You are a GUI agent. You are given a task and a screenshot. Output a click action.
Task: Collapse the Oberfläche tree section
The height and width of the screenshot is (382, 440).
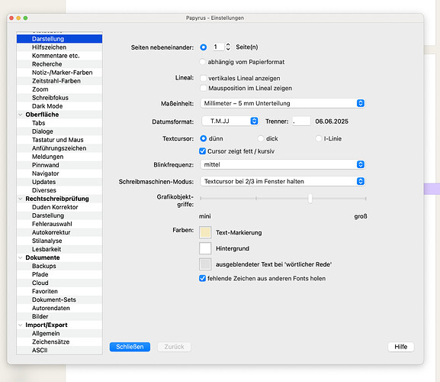pyautogui.click(x=21, y=115)
